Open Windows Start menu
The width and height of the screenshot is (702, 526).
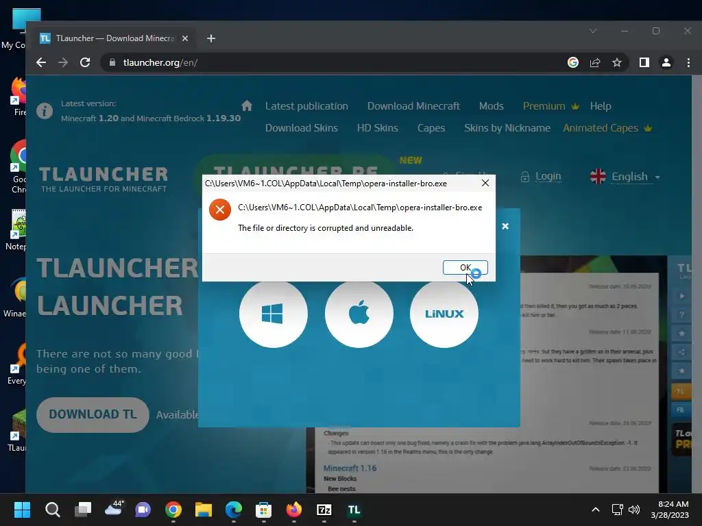[x=22, y=510]
